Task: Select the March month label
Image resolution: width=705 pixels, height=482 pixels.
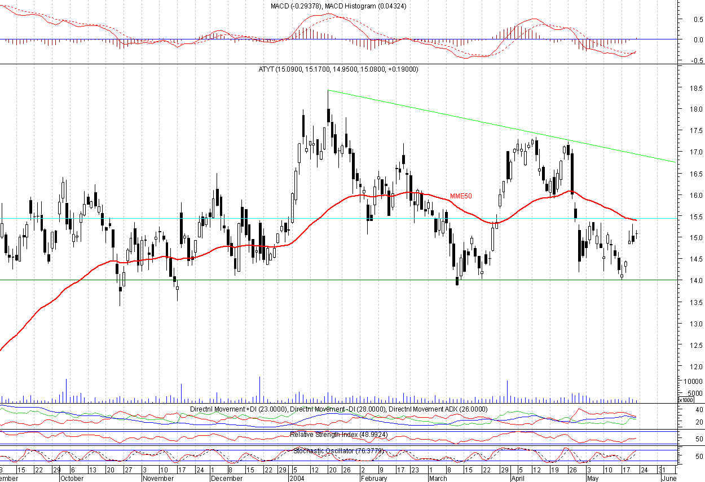Action: point(439,478)
